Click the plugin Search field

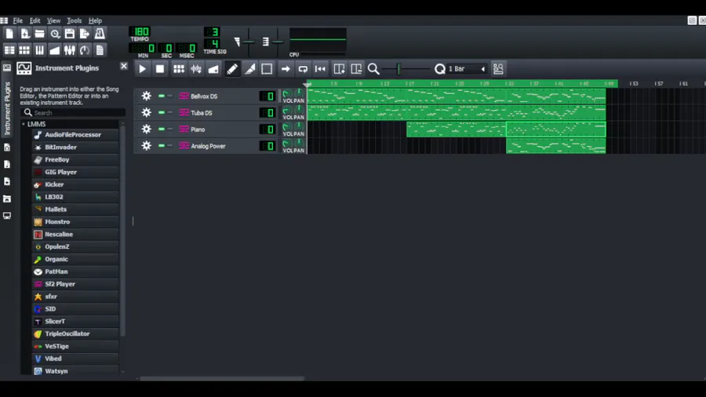(74, 112)
